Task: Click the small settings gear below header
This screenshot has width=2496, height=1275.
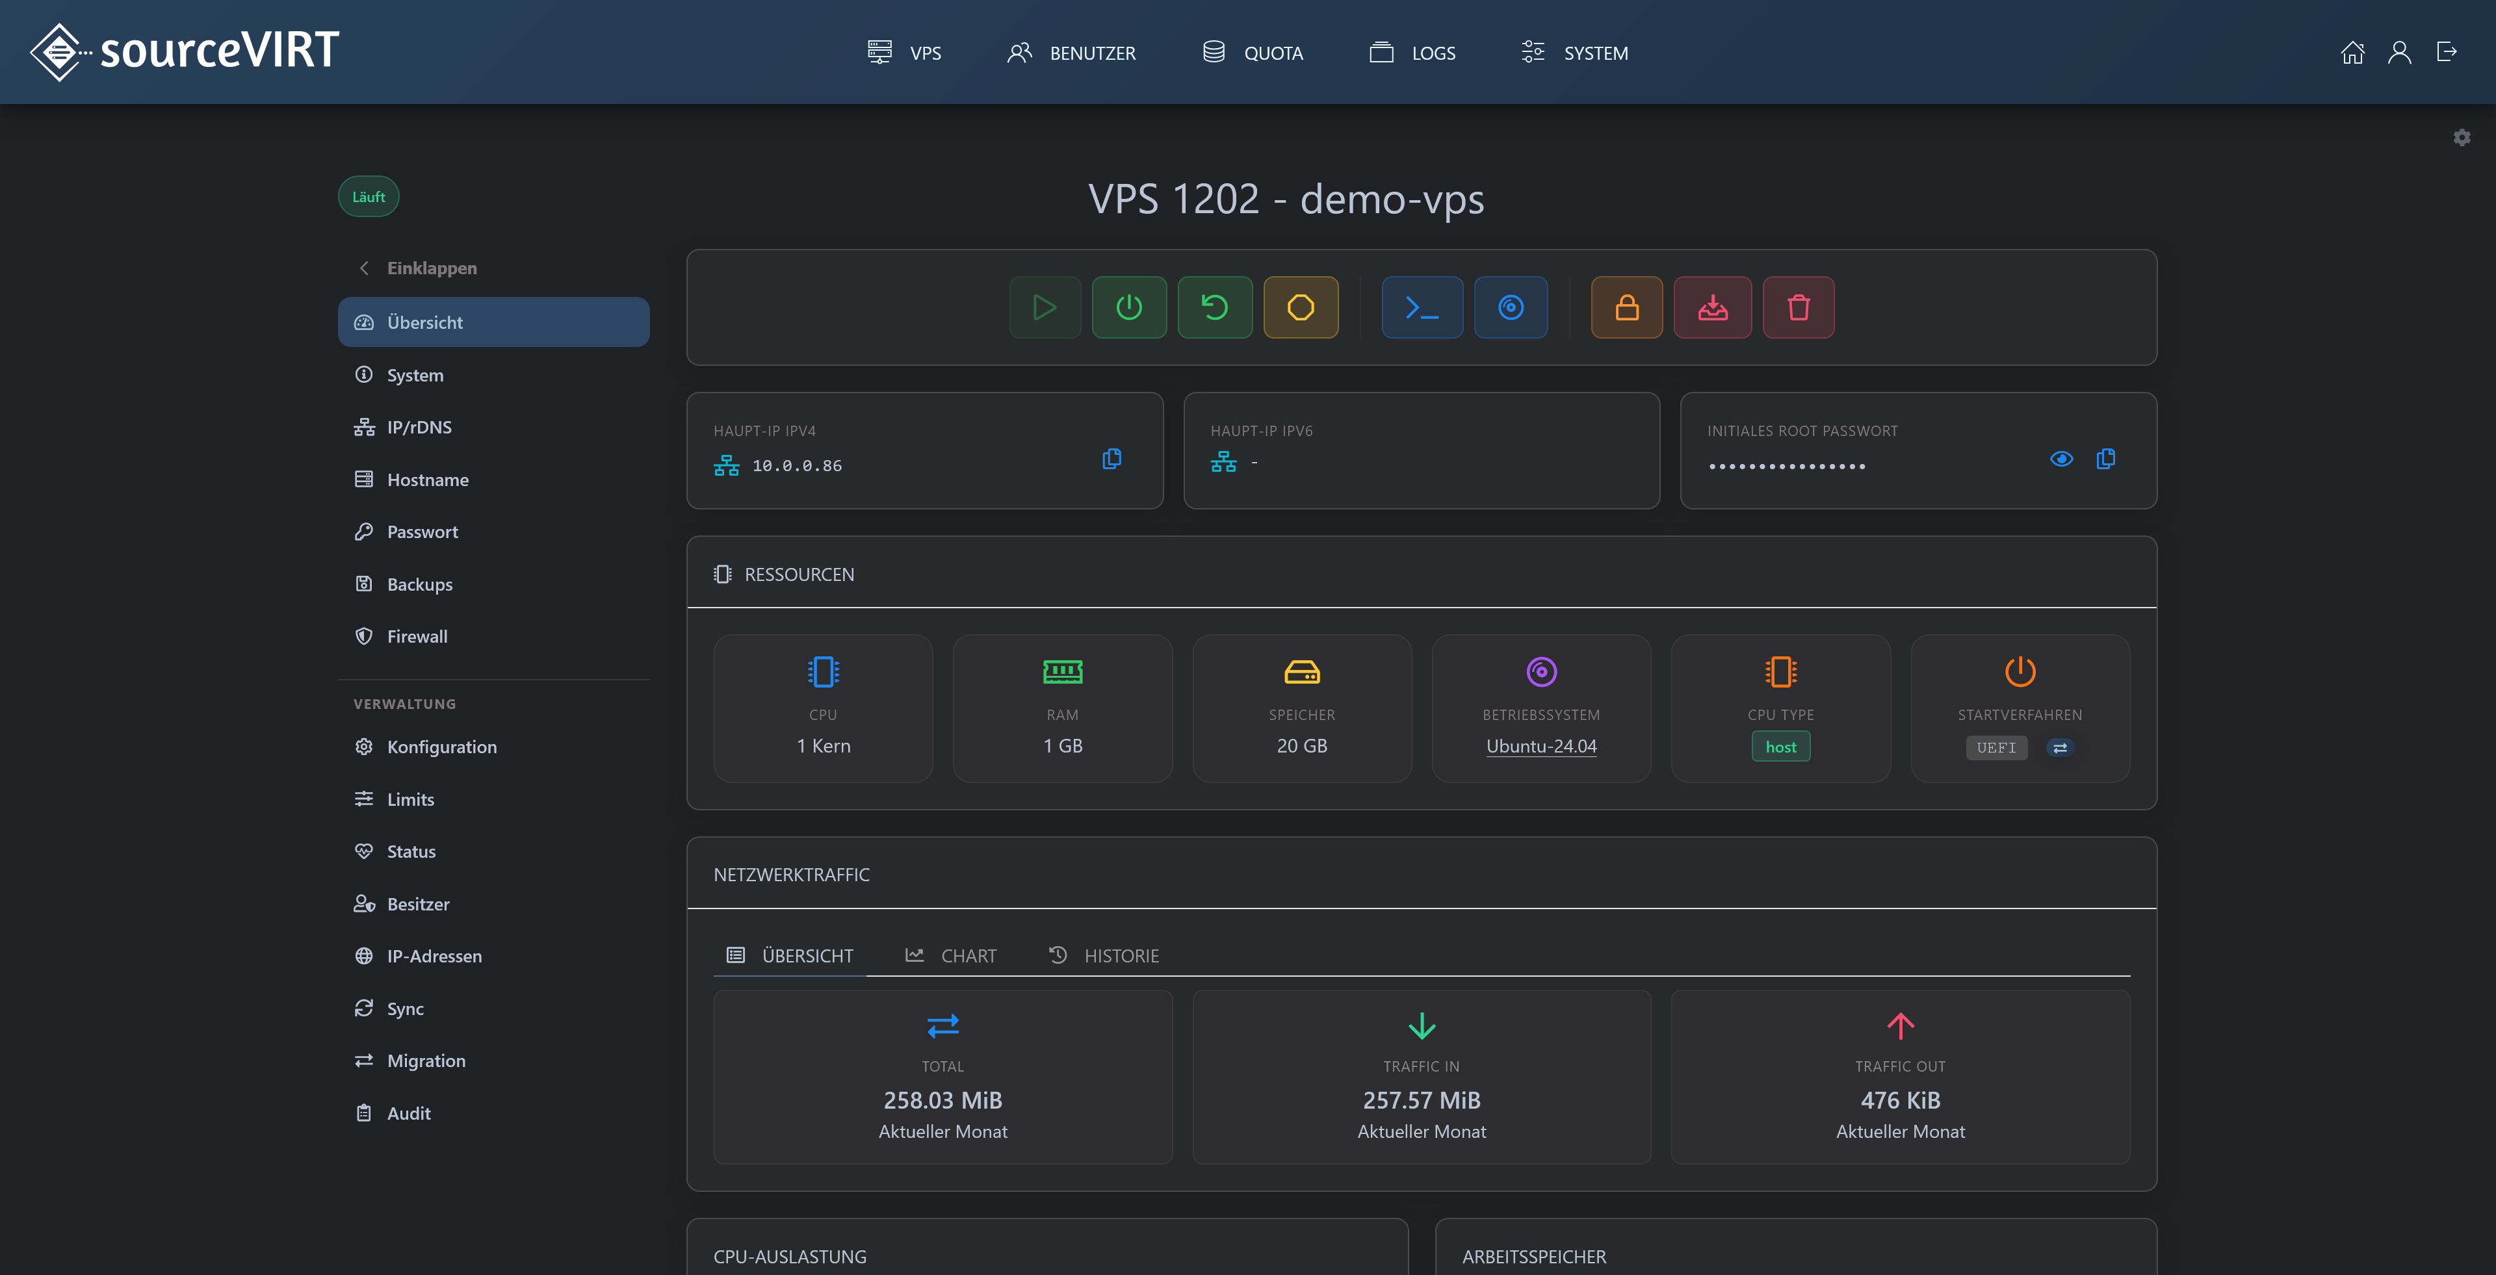Action: [2461, 138]
